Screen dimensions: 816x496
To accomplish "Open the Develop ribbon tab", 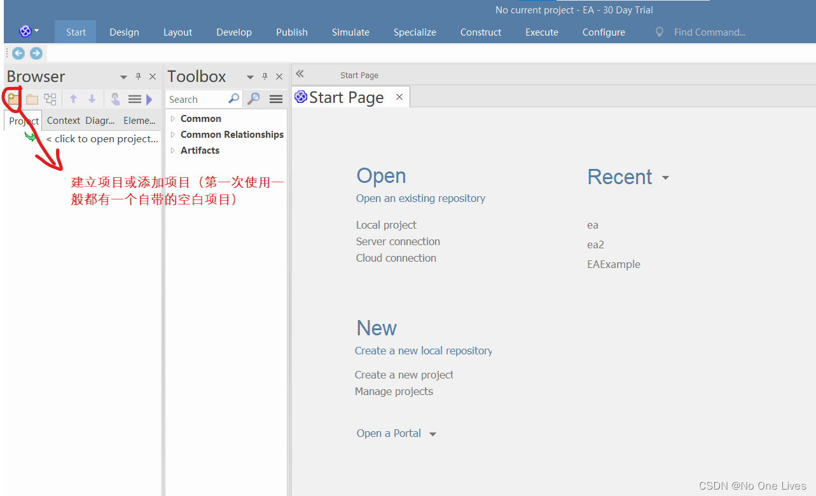I will tap(234, 32).
